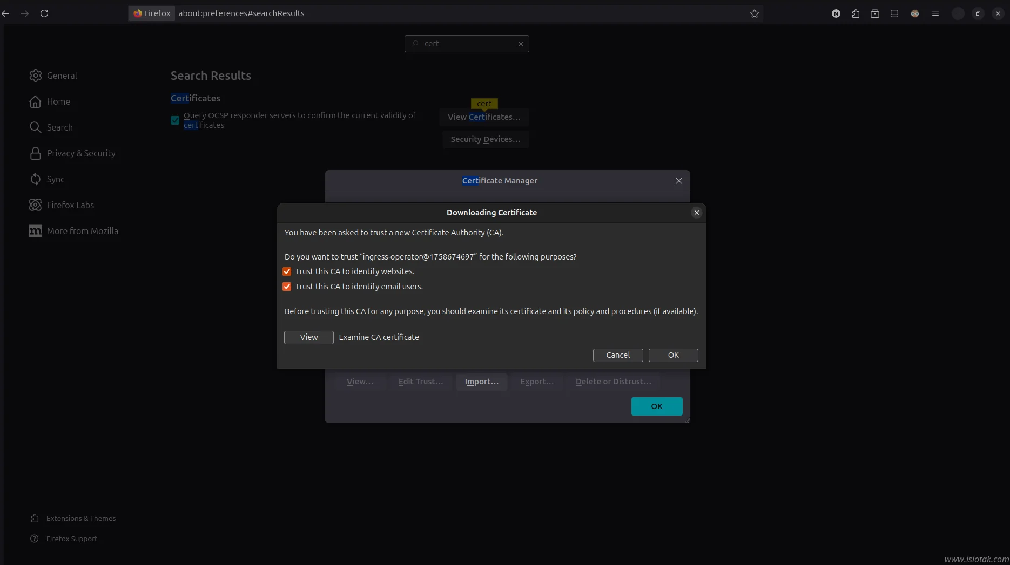Screen dimensions: 1010x565
Task: Bookmark this page with the star icon
Action: [755, 13]
